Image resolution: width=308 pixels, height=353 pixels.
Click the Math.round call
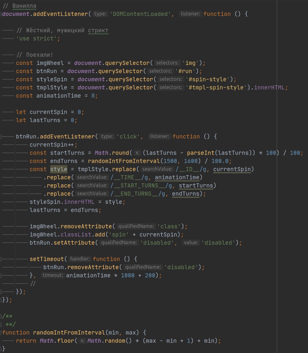112,153
